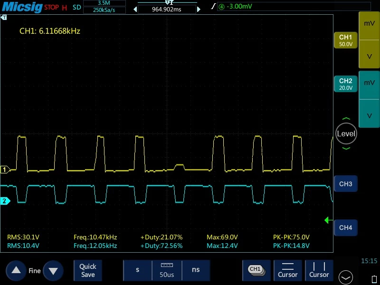The image size is (380, 285).
Task: Open the SD storage indicator
Action: [77, 7]
